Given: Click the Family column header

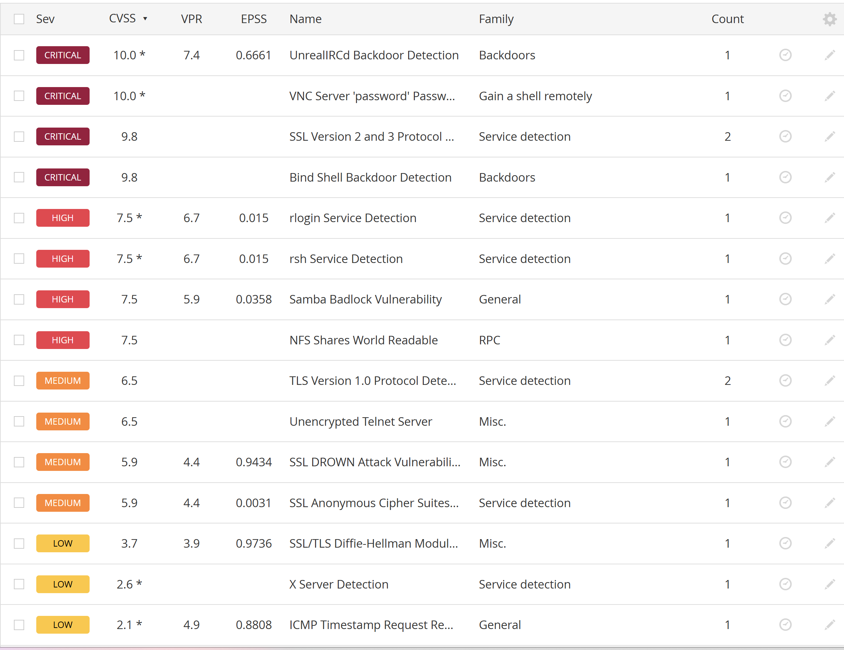Looking at the screenshot, I should (496, 19).
